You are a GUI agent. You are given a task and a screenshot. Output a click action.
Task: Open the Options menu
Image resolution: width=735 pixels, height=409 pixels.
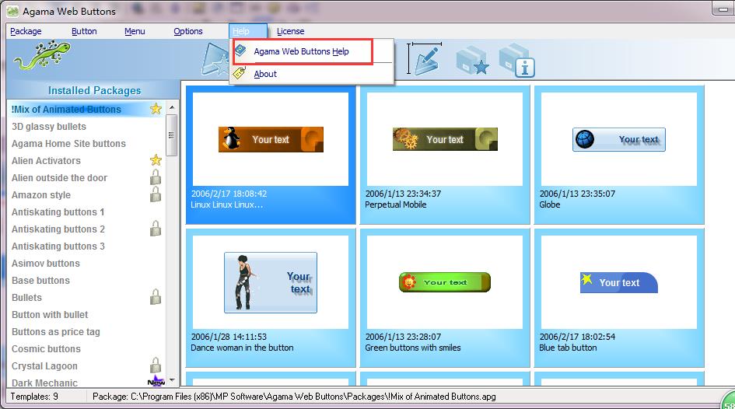pyautogui.click(x=188, y=31)
